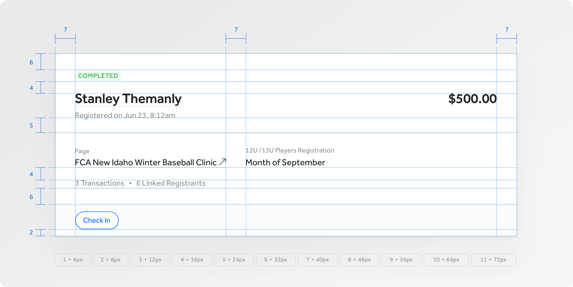
Task: Click the Month of September value
Action: click(x=285, y=162)
